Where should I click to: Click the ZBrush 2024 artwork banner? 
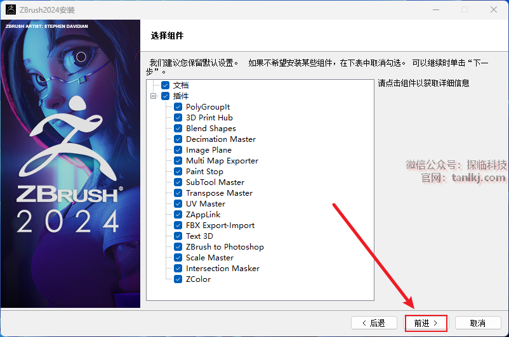pos(70,163)
